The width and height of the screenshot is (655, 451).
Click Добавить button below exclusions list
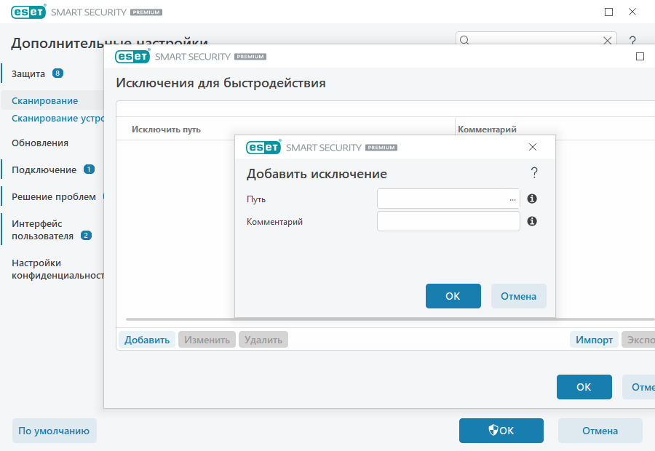pos(147,340)
